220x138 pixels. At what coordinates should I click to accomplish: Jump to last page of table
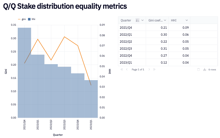[x=154, y=69]
